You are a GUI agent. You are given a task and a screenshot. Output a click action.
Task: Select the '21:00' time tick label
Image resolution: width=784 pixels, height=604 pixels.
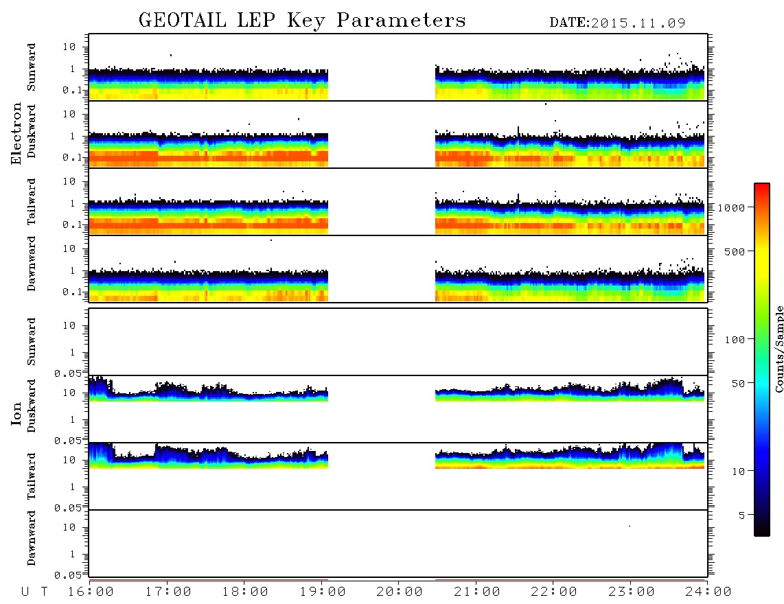pyautogui.click(x=477, y=592)
